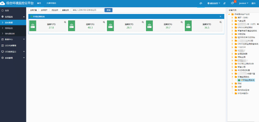Click the cloud platform logo icon

pos(3,3)
